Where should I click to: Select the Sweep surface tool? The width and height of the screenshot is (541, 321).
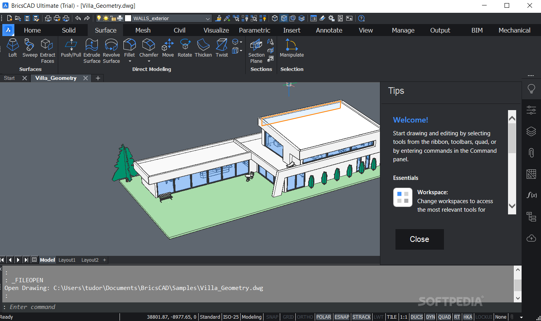29,48
